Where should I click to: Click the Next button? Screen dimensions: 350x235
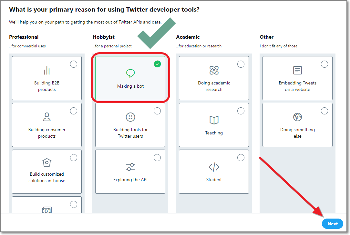(333, 224)
